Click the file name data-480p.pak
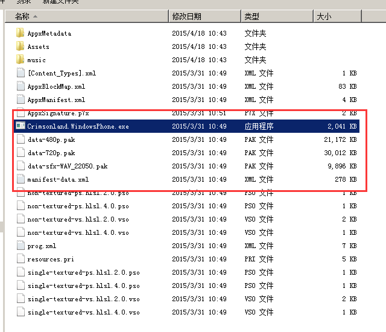 tap(51, 139)
